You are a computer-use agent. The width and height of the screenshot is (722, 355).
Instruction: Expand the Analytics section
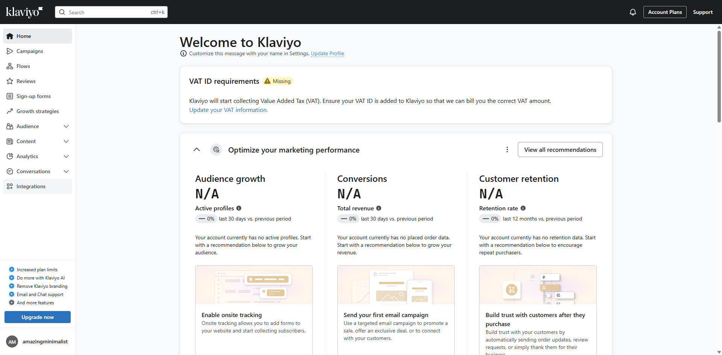pyautogui.click(x=66, y=156)
